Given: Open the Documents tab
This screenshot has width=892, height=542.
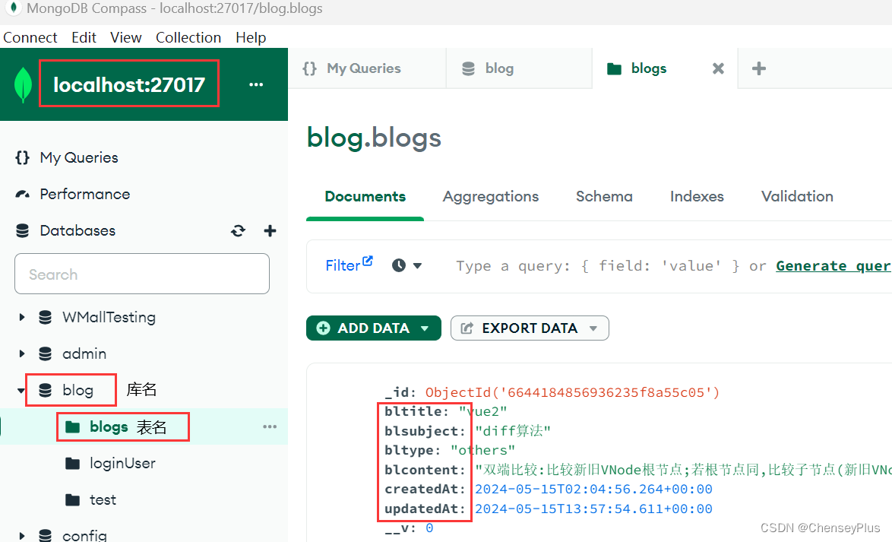Looking at the screenshot, I should pyautogui.click(x=365, y=196).
